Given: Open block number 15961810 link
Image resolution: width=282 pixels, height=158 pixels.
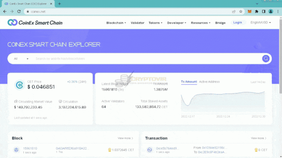Looking at the screenshot, I should (x=30, y=148).
